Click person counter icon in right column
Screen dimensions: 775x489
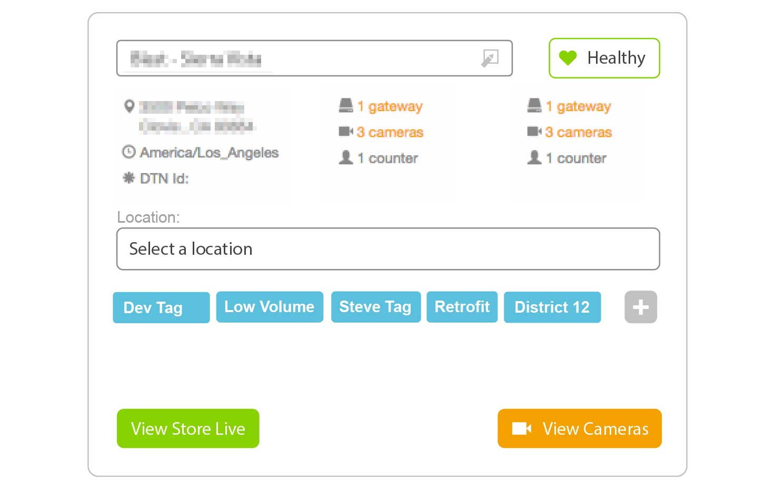(x=534, y=157)
